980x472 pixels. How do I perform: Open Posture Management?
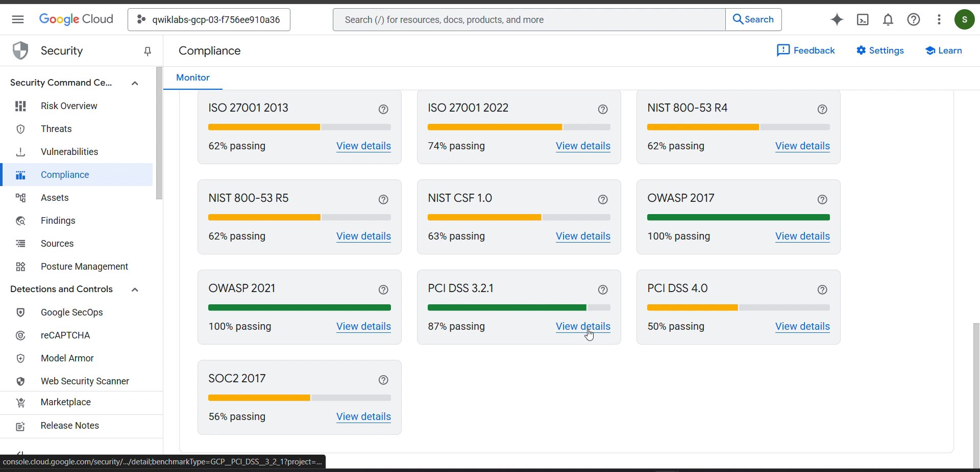[x=77, y=266]
